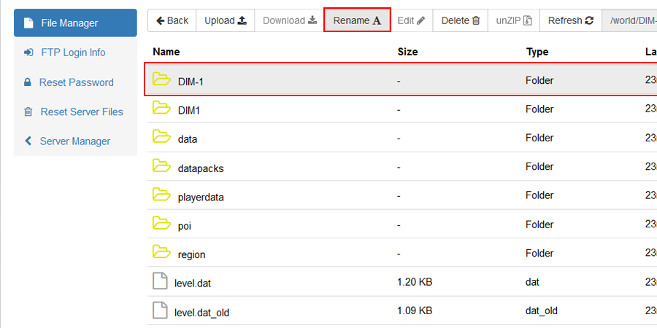Click the Folder type cell for poi
The height and width of the screenshot is (328, 657).
pos(539,224)
